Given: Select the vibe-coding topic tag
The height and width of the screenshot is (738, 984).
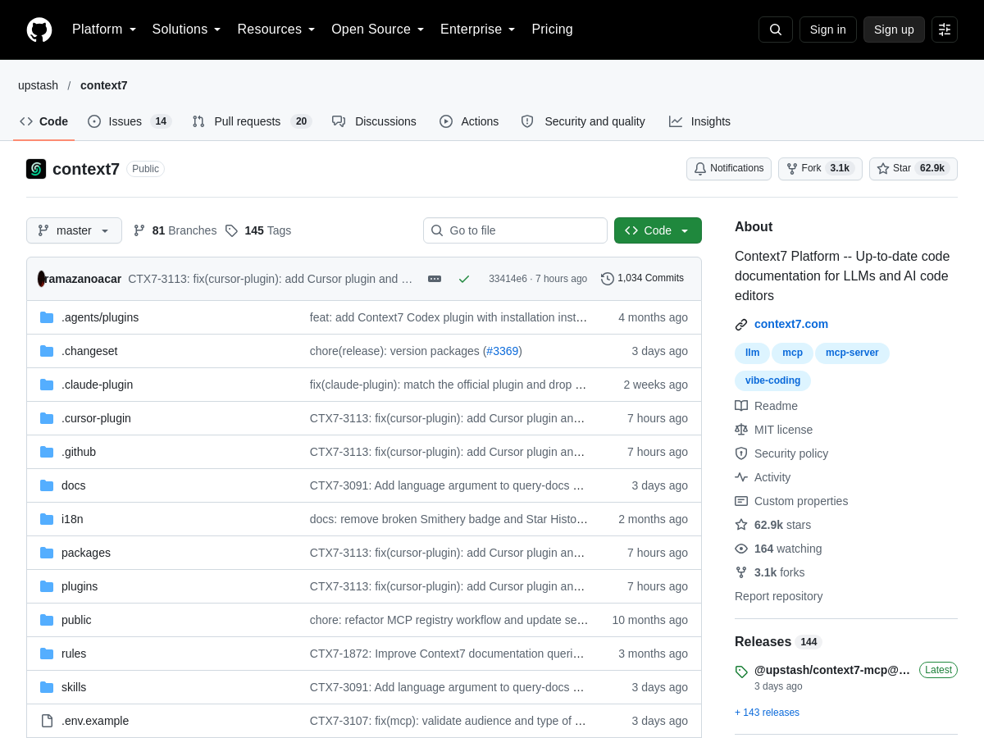Looking at the screenshot, I should [x=772, y=381].
